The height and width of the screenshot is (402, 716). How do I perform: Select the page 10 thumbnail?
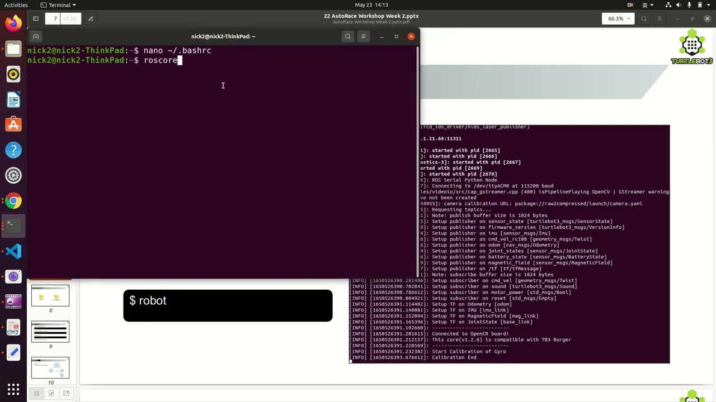click(x=50, y=368)
